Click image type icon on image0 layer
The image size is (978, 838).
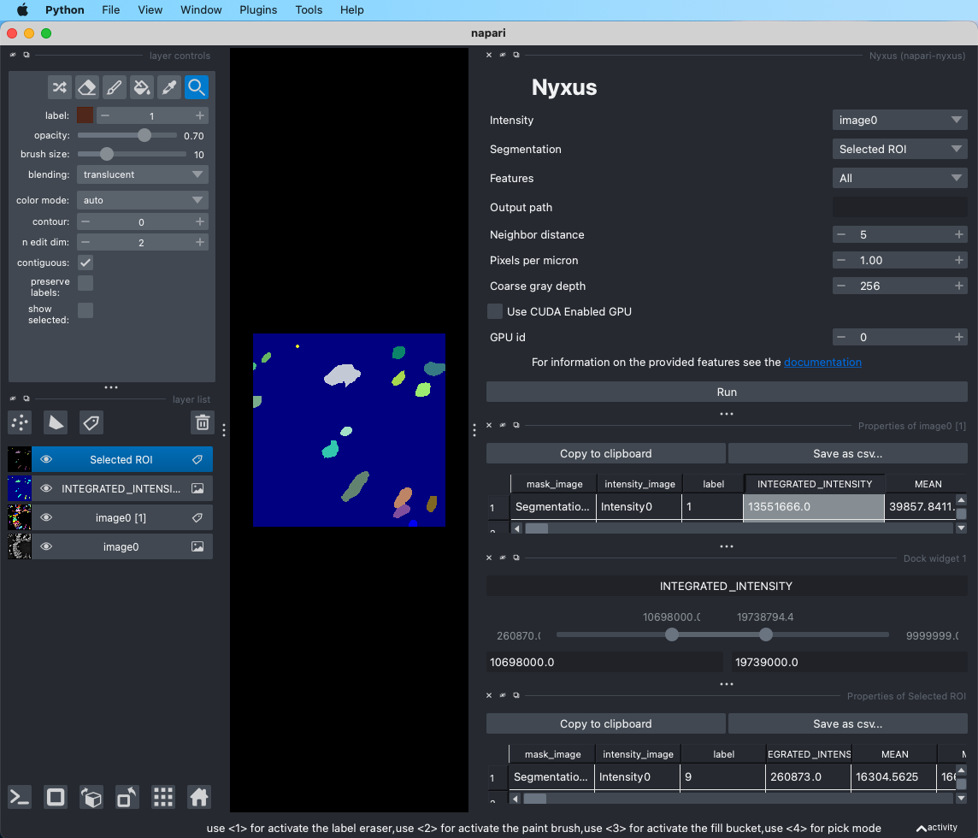197,546
